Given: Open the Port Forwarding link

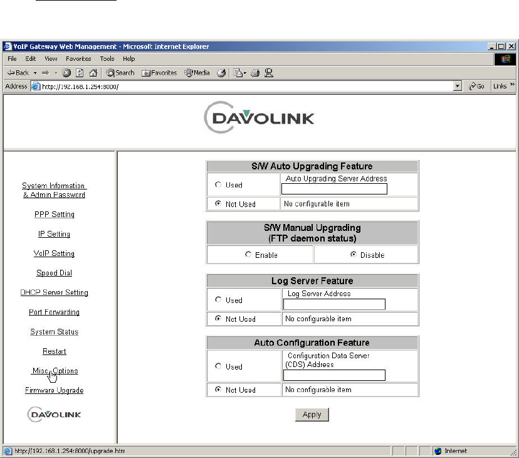Looking at the screenshot, I should click(x=55, y=312).
